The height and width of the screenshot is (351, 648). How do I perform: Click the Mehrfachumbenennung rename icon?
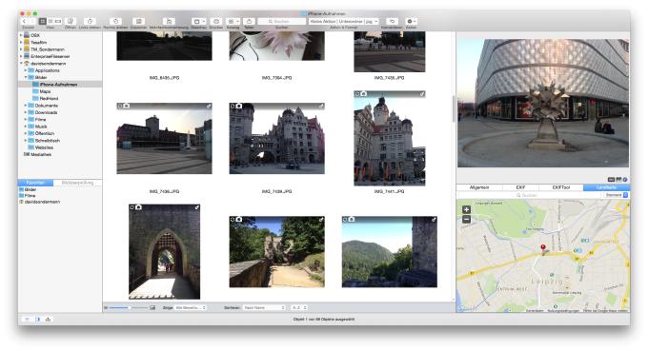click(169, 21)
